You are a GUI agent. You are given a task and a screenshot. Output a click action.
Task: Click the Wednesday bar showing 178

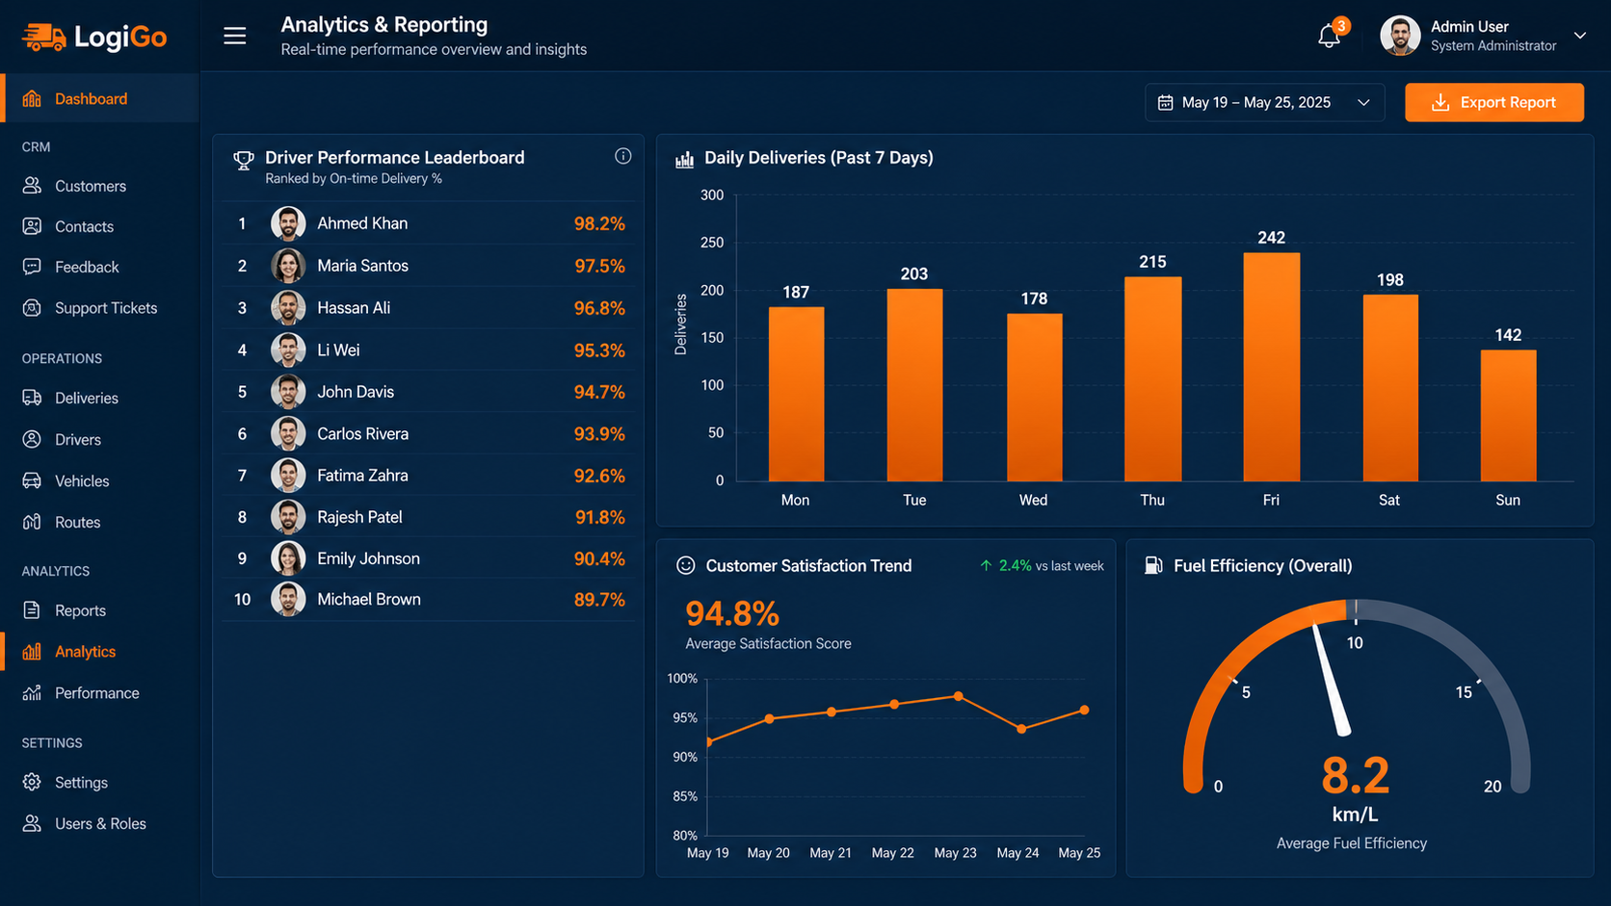click(1034, 398)
